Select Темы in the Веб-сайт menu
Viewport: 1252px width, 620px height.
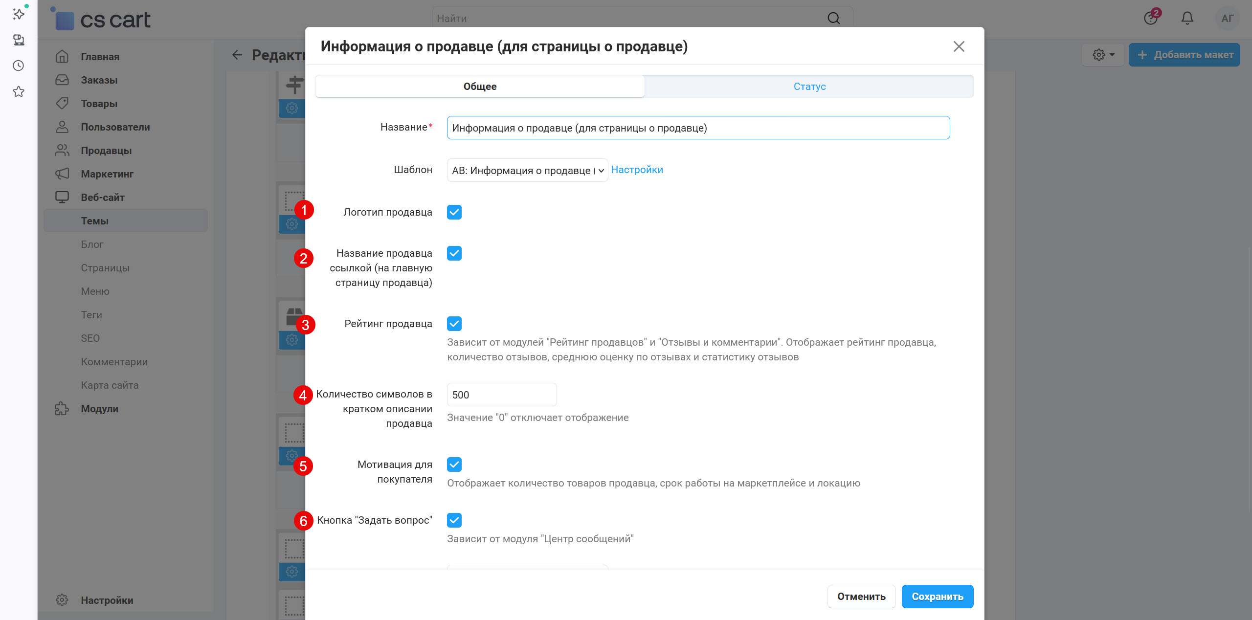(x=95, y=221)
